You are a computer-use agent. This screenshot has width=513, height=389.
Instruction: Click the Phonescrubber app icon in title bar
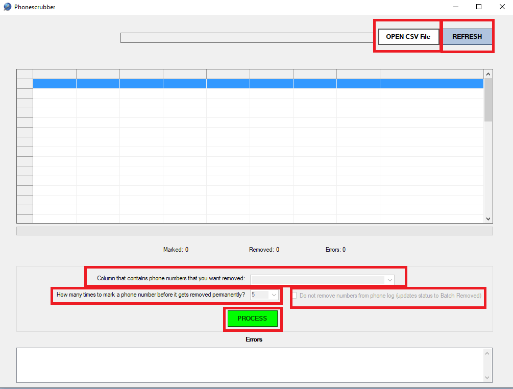tap(7, 7)
